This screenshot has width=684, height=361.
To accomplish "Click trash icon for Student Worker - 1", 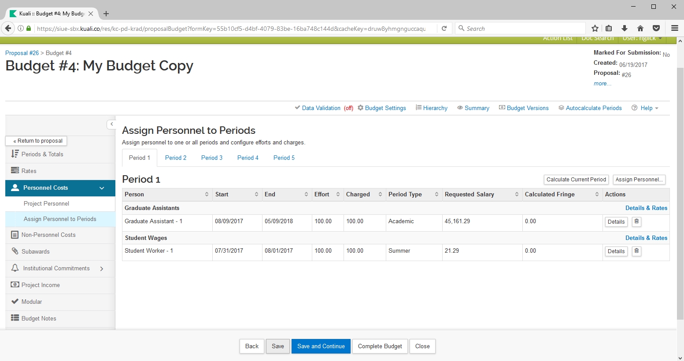I will click(636, 251).
